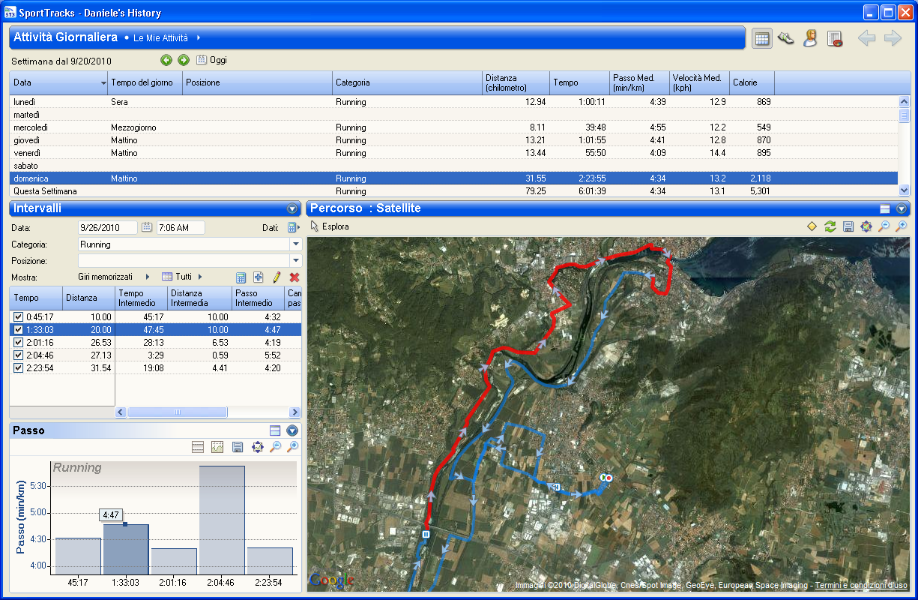The height and width of the screenshot is (600, 918).
Task: Fit the route to map view
Action: 866,226
